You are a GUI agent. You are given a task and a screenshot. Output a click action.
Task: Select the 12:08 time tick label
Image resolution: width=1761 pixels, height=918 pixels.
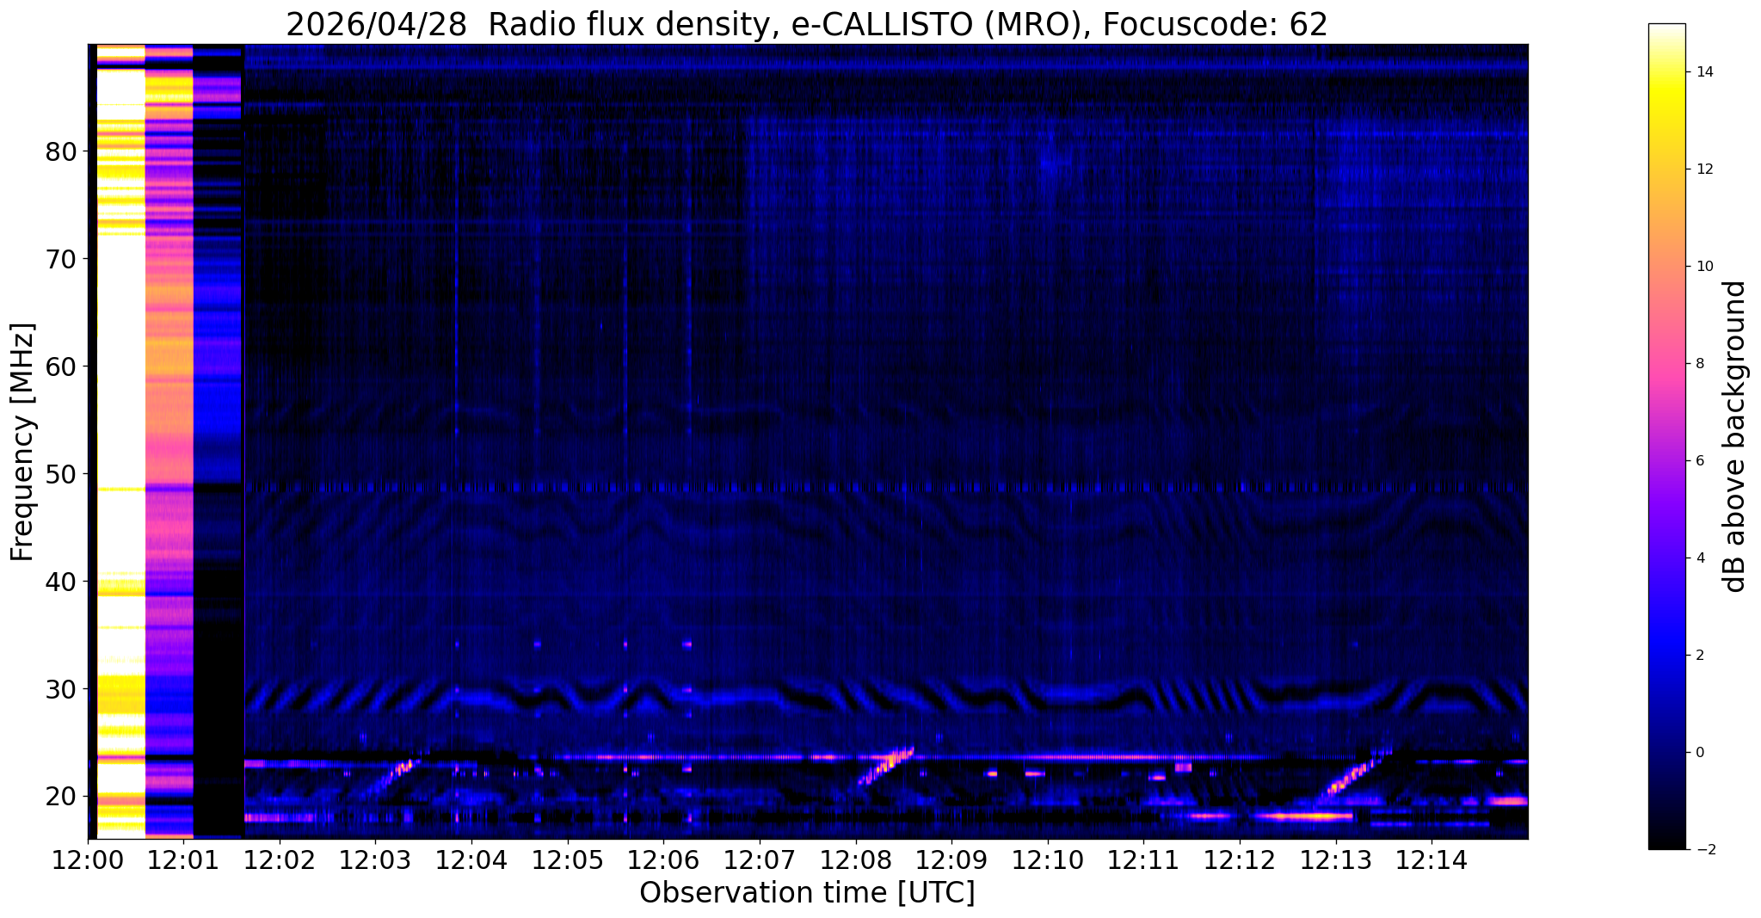(x=855, y=859)
